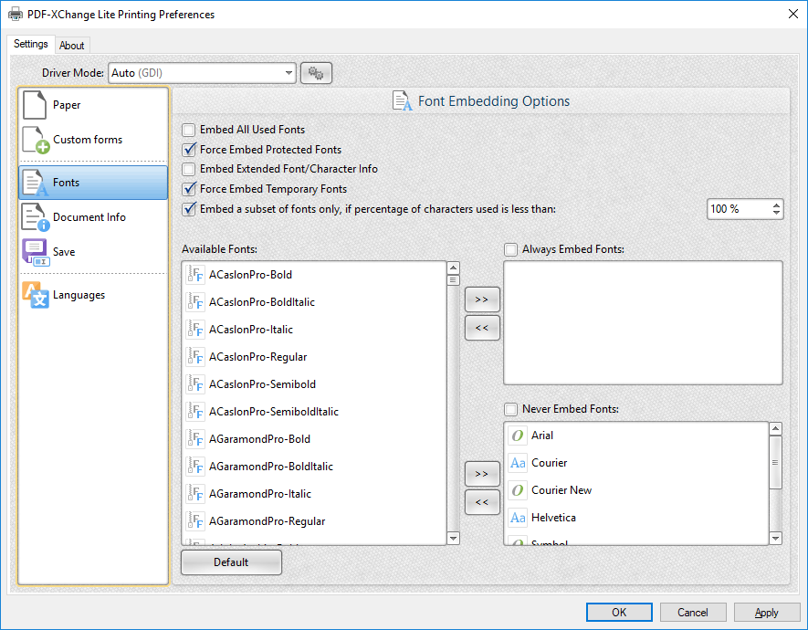
Task: Click the OpenType icon beside Arial
Action: [x=518, y=436]
